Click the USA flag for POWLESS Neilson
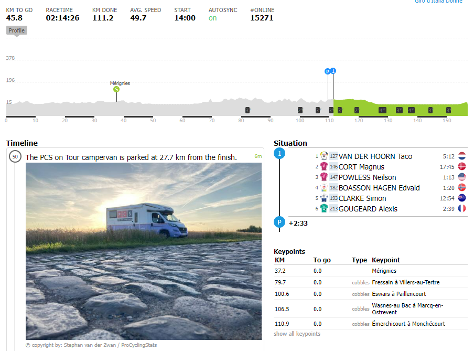 tap(461, 177)
